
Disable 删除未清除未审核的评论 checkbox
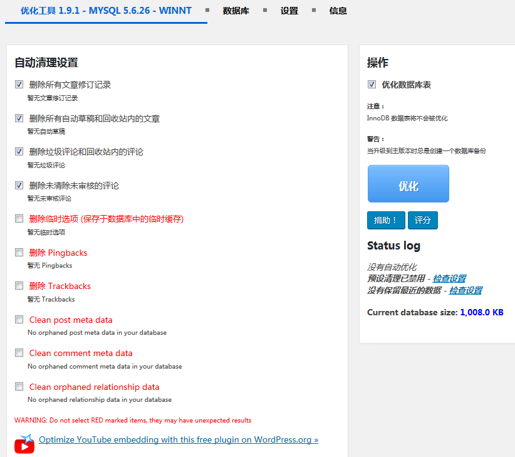19,186
